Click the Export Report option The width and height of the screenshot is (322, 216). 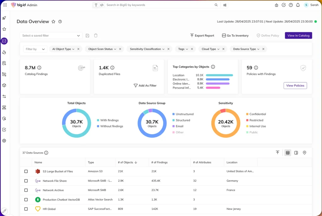pos(202,36)
